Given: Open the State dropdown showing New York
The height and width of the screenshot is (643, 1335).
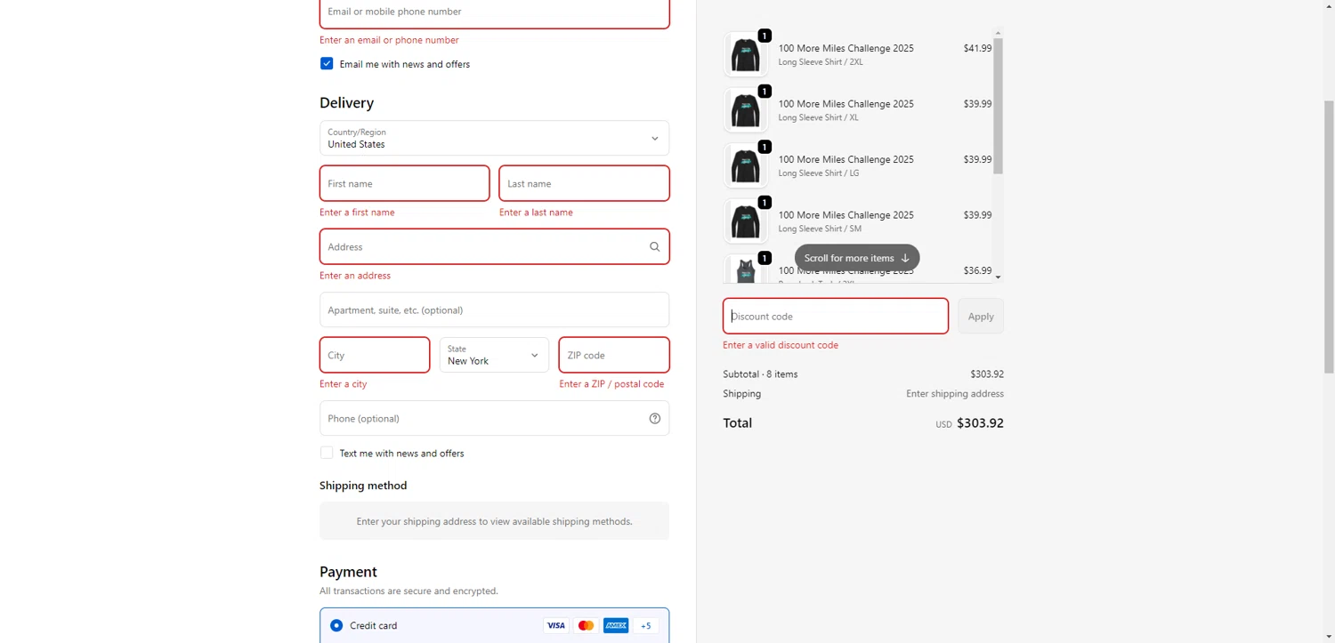Looking at the screenshot, I should point(494,355).
